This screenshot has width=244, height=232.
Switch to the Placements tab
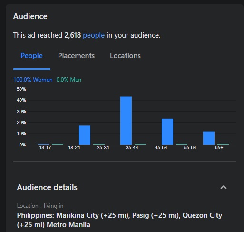[76, 56]
